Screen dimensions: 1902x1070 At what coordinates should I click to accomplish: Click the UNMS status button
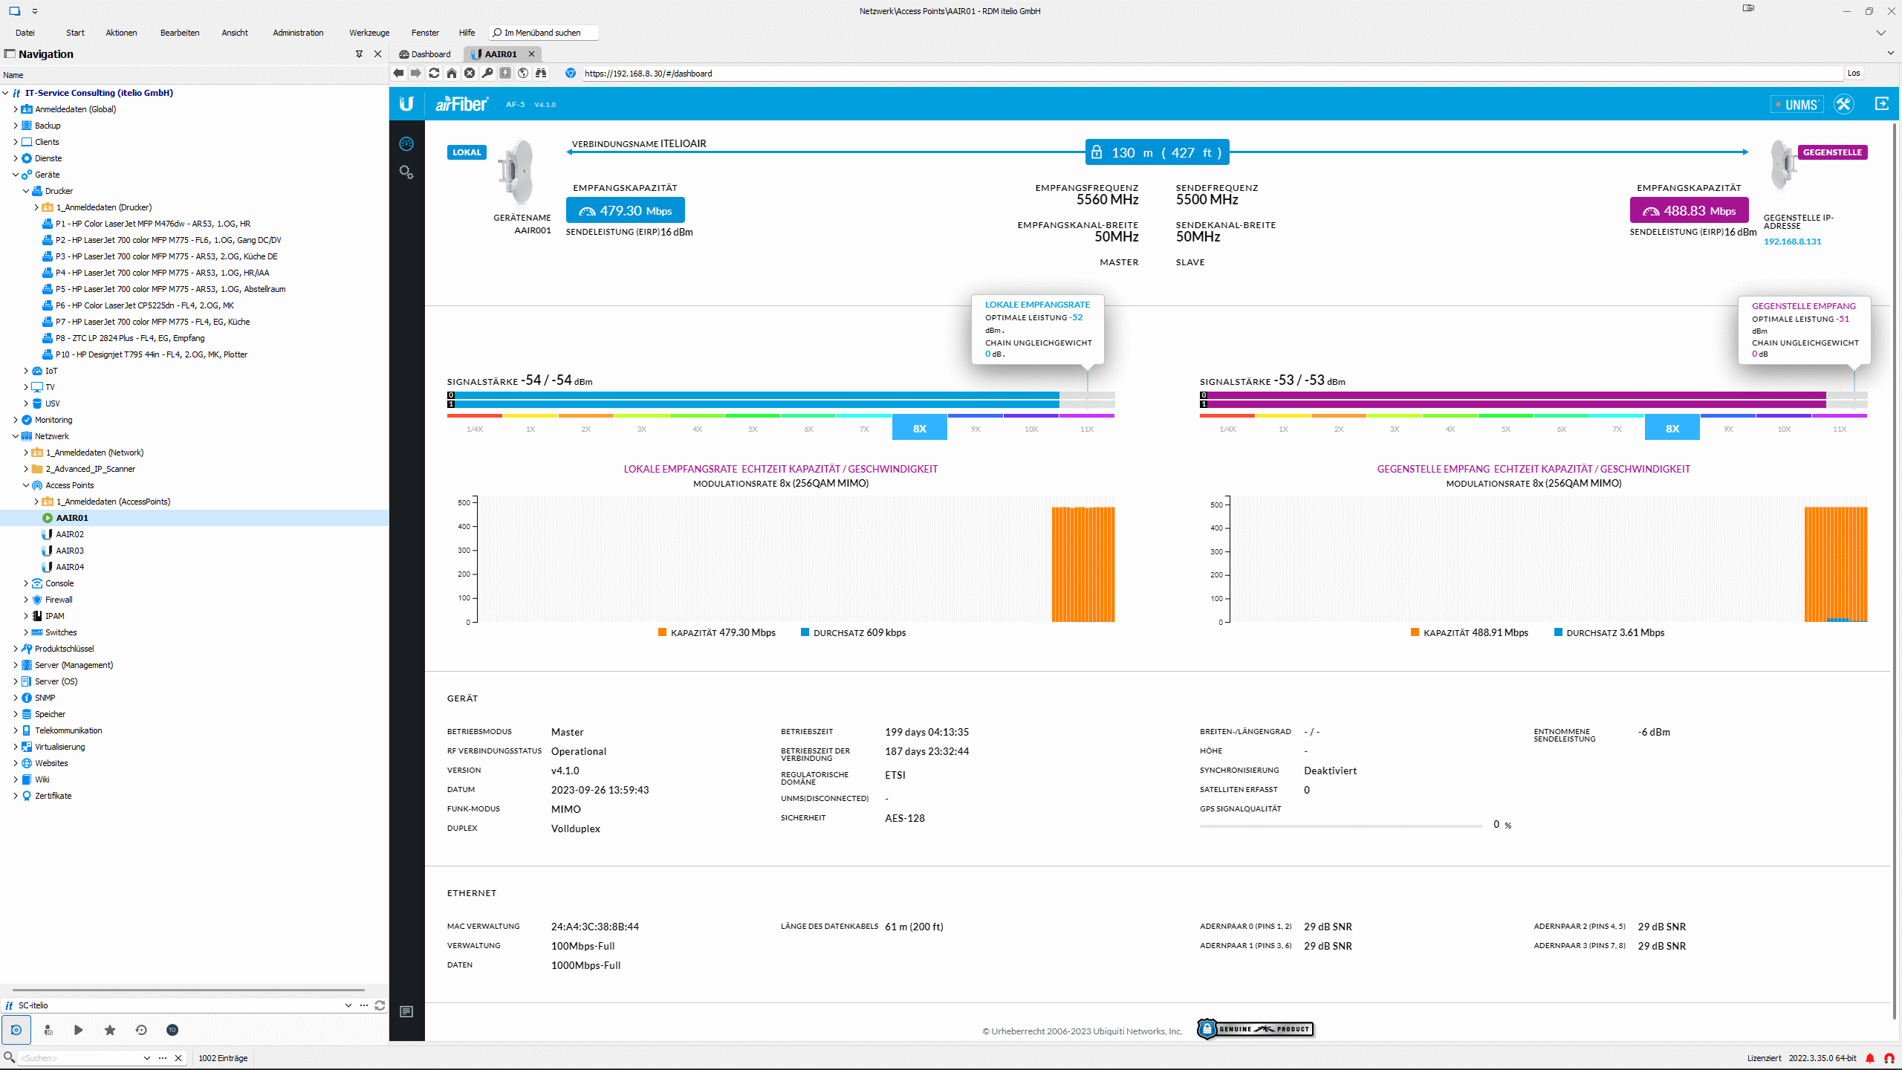tap(1797, 105)
